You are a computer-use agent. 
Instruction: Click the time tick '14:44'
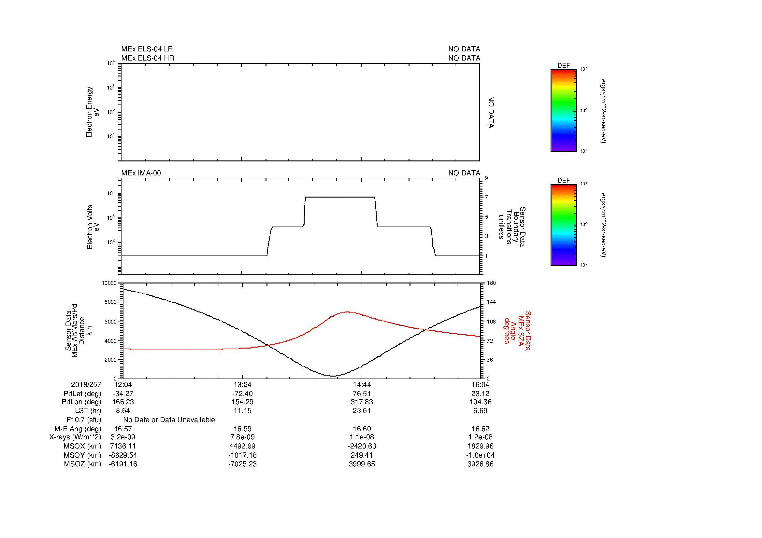tap(362, 384)
